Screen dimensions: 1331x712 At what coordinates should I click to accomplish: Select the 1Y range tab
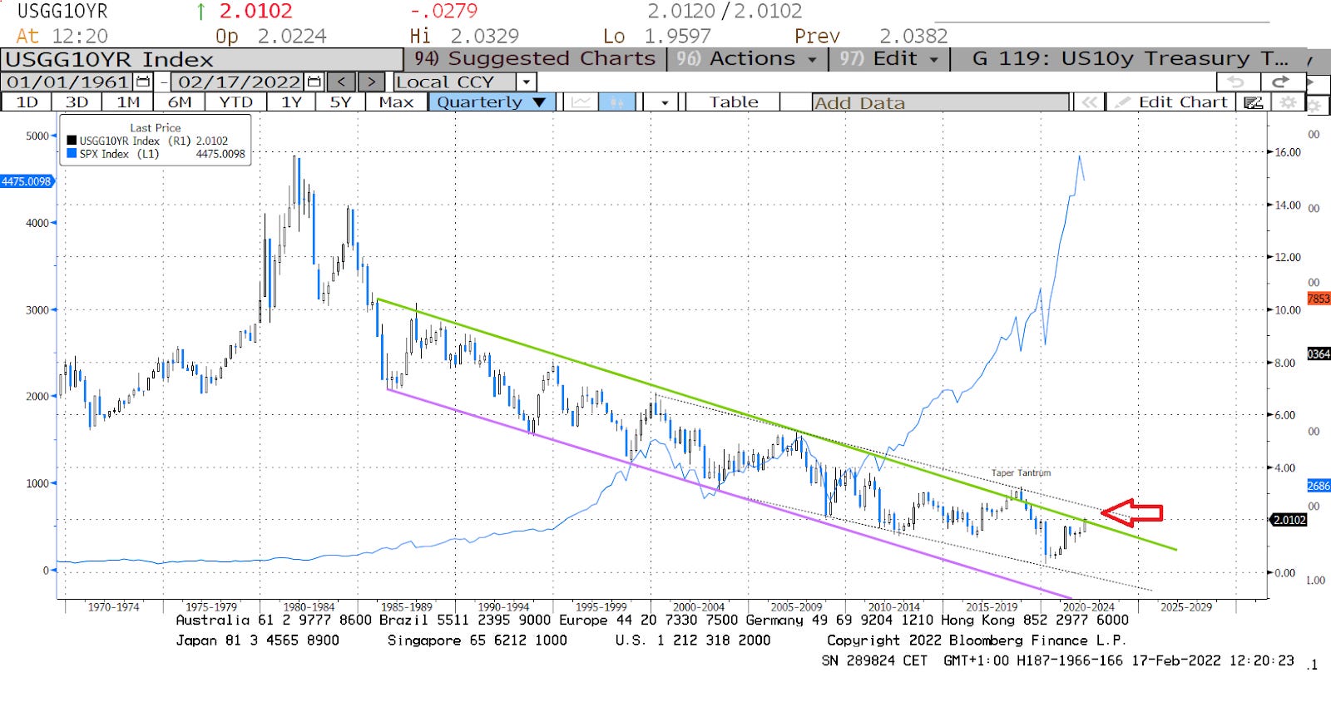point(291,101)
